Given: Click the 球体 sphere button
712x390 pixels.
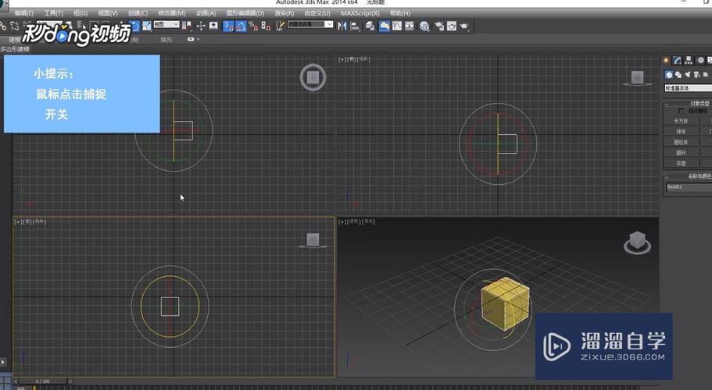Looking at the screenshot, I should (x=681, y=131).
